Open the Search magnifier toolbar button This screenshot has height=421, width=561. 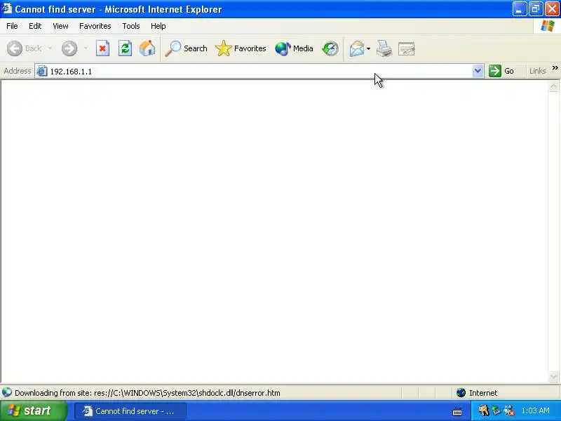tap(186, 48)
